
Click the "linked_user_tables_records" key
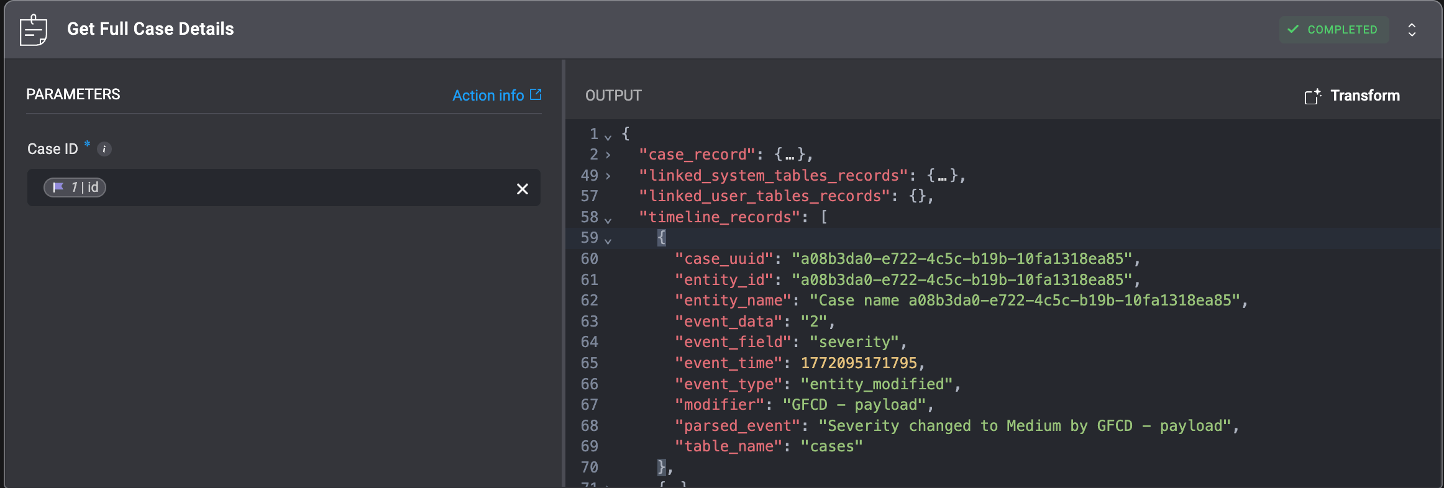[765, 196]
